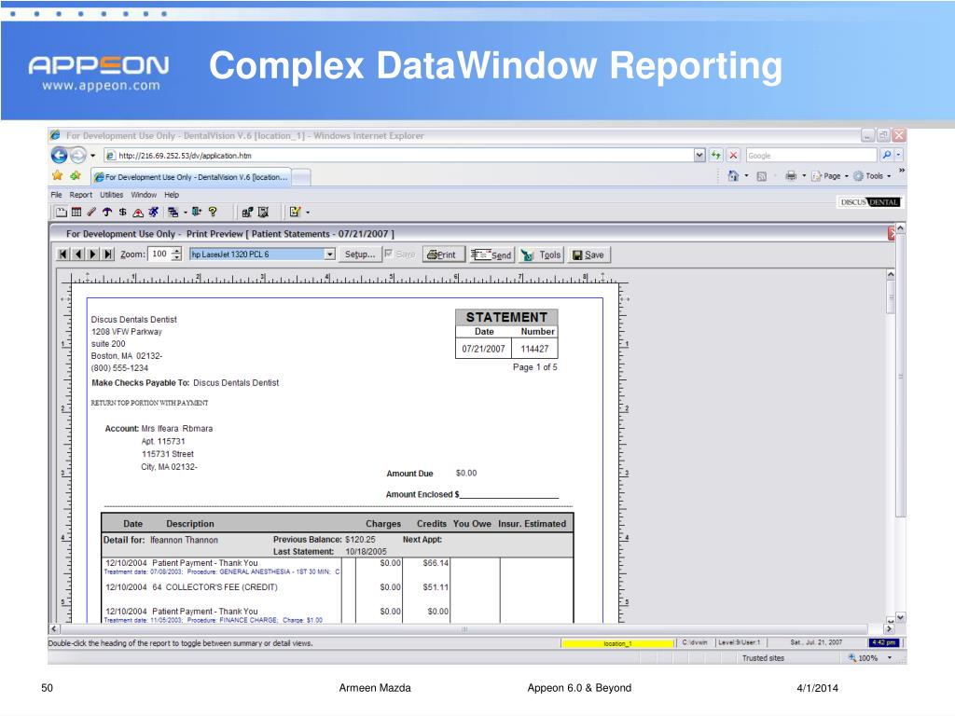
Task: Click the Google search box
Action: 811,156
